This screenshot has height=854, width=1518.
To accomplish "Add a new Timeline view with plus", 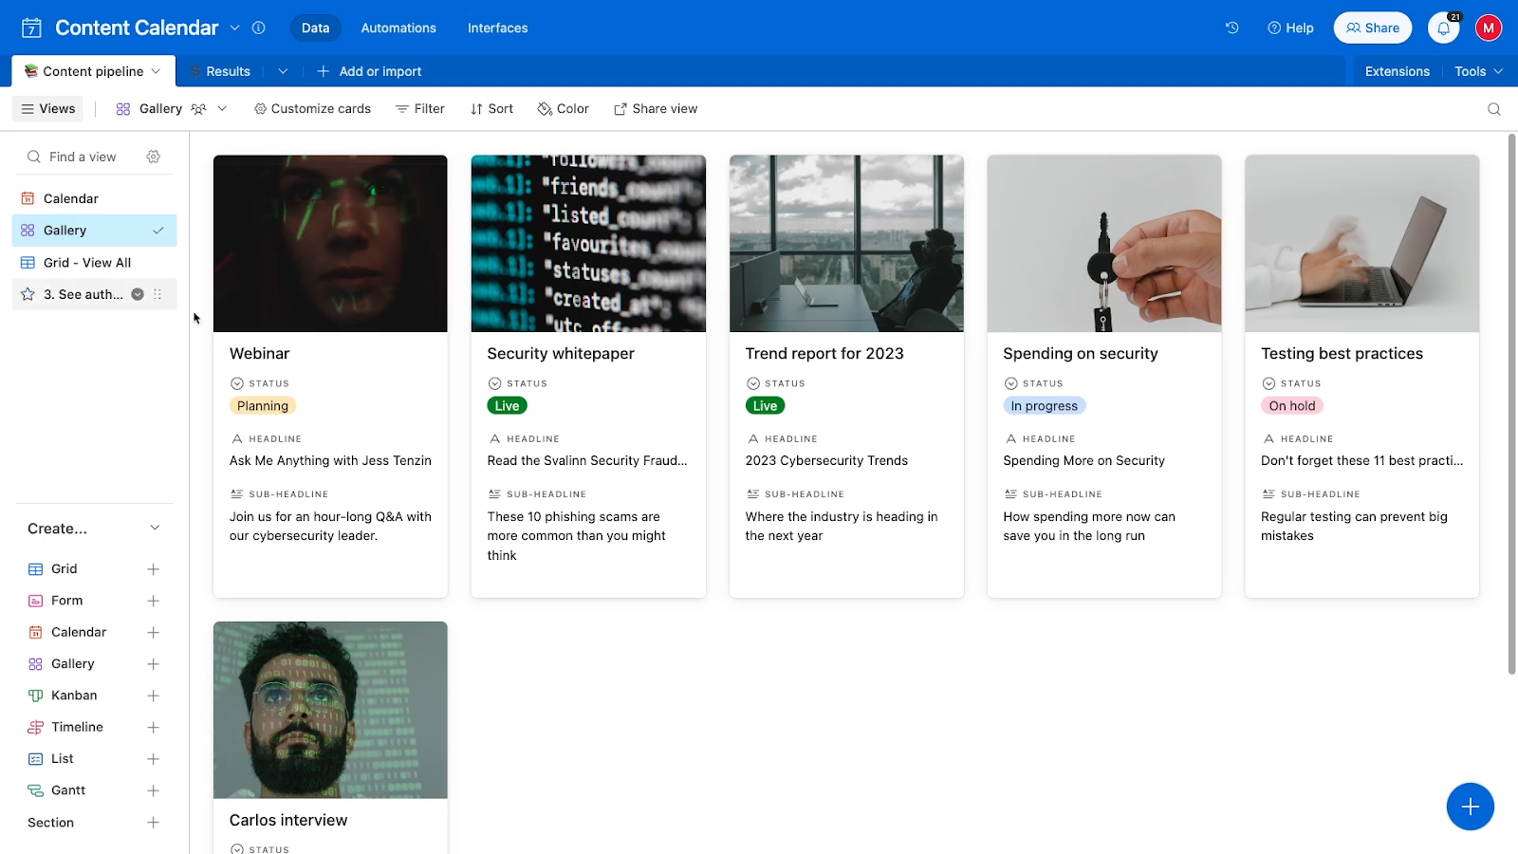I will (x=153, y=728).
